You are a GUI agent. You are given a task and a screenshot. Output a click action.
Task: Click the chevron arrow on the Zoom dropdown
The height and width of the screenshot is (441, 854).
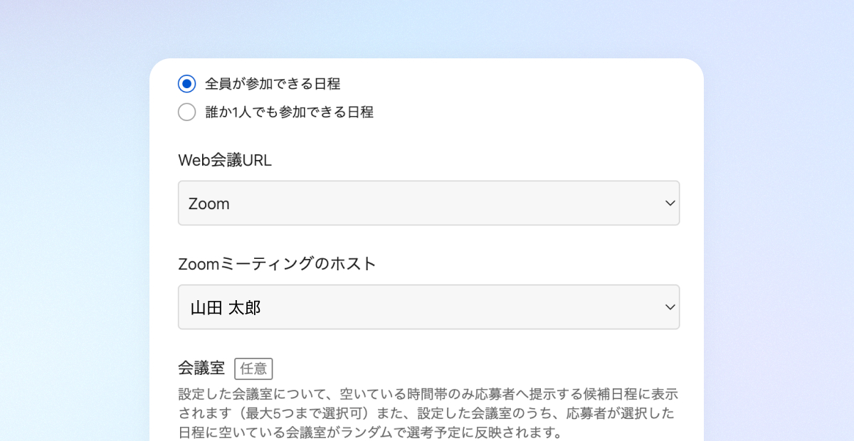pyautogui.click(x=669, y=203)
